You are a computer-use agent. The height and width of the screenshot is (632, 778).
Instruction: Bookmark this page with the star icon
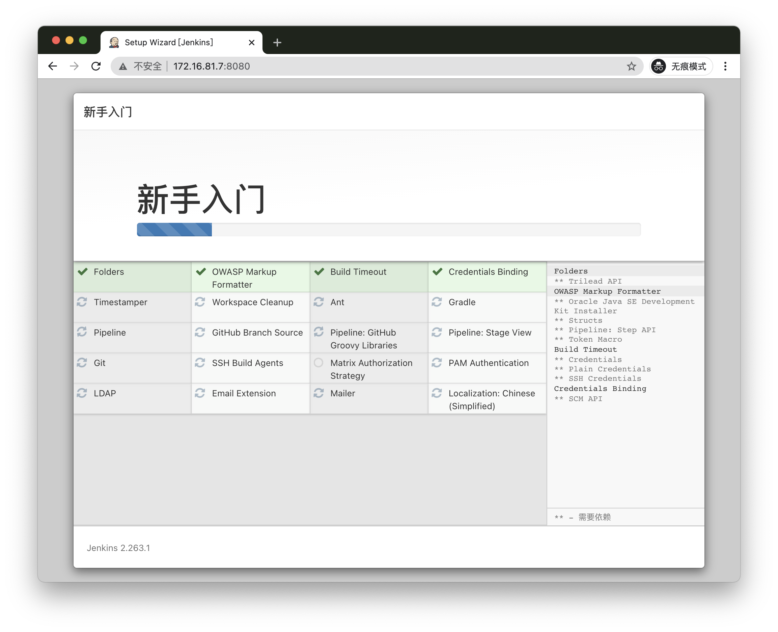(x=631, y=66)
